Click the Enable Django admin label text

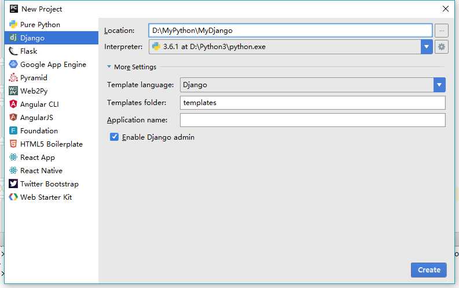tap(158, 137)
